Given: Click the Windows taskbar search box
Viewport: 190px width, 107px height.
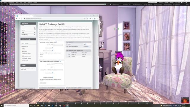Looking at the screenshot, I should point(16,106).
